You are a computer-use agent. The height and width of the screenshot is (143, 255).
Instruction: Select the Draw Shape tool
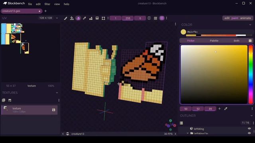tap(91, 18)
